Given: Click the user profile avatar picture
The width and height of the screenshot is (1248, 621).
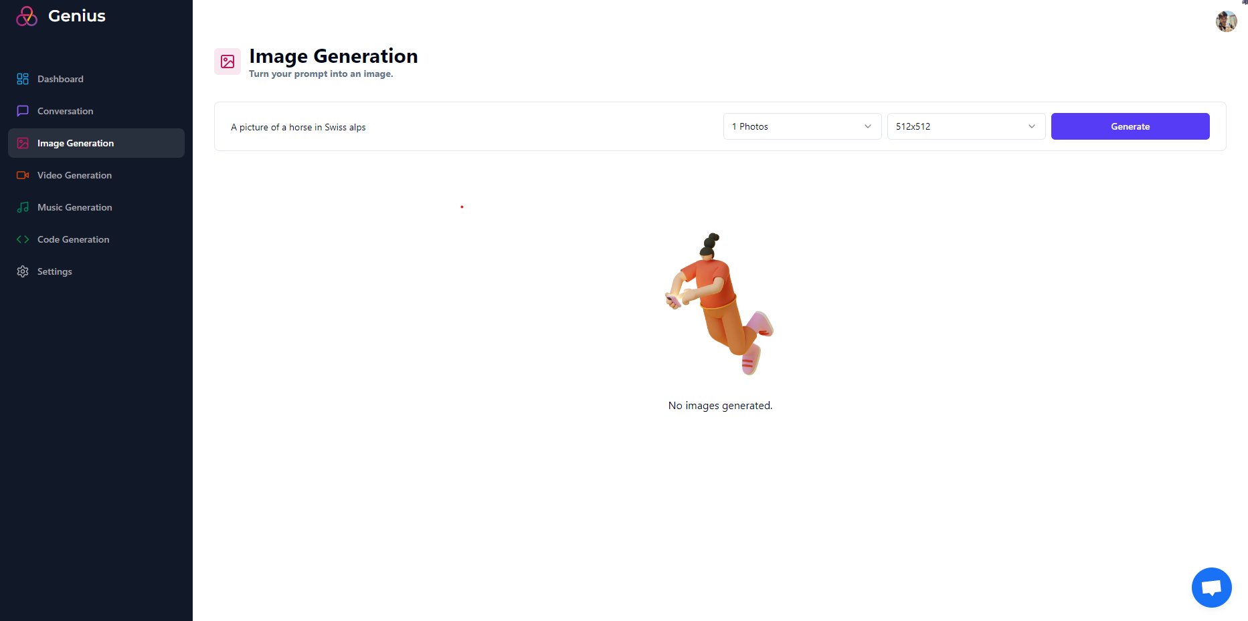Looking at the screenshot, I should coord(1226,21).
